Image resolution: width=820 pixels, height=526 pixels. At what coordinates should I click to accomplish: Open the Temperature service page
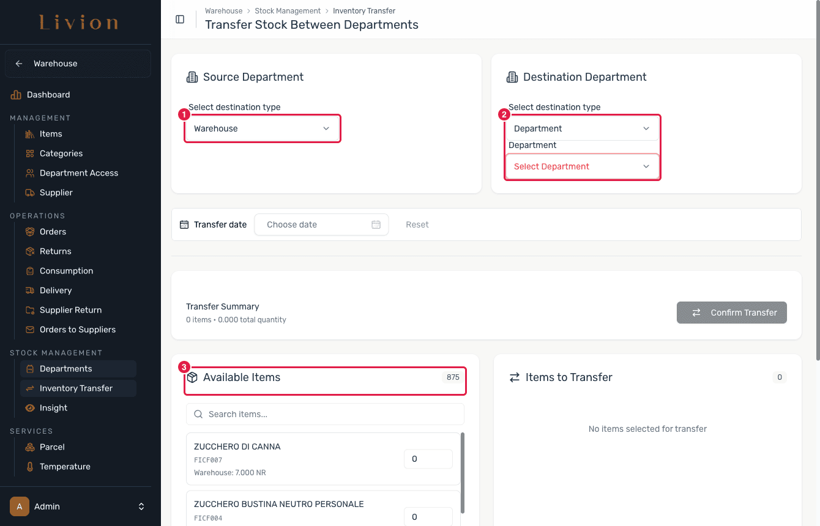[65, 467]
